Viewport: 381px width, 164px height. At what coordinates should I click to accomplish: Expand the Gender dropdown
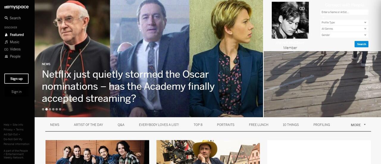(x=344, y=35)
